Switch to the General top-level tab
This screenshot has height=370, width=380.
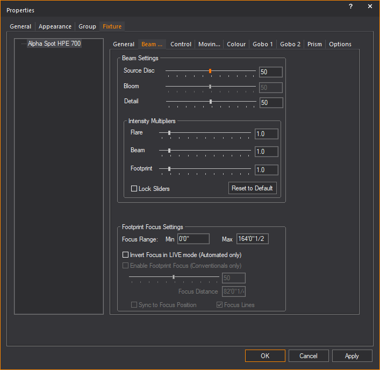20,26
